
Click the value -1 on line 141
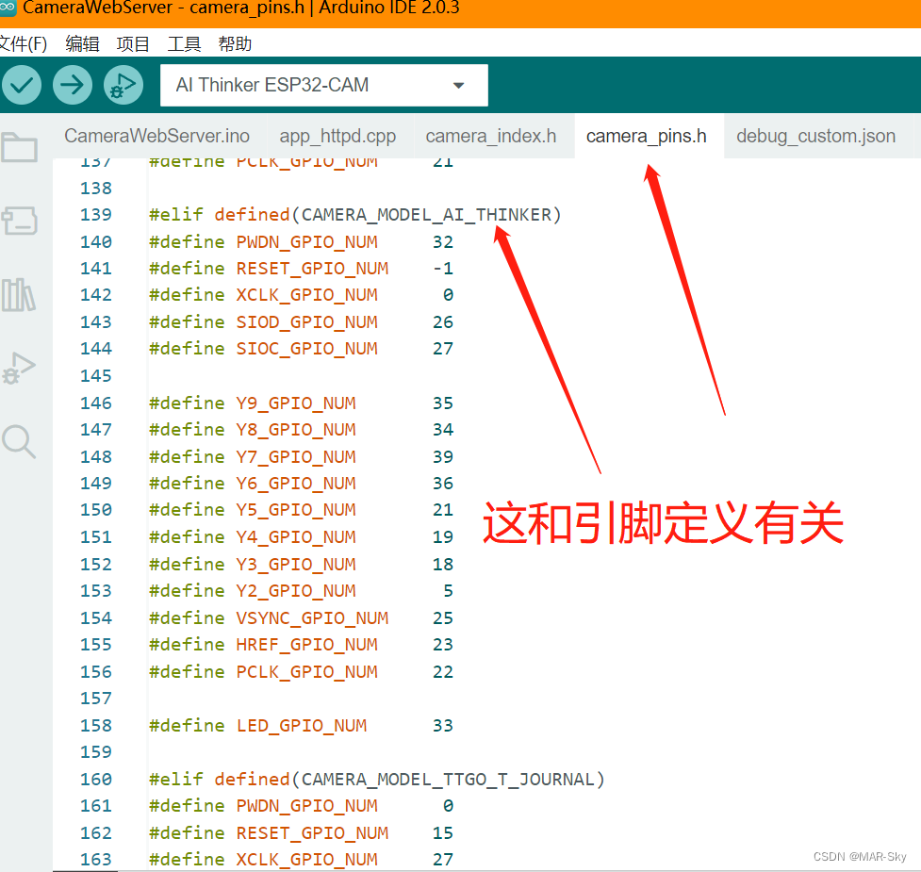[443, 269]
